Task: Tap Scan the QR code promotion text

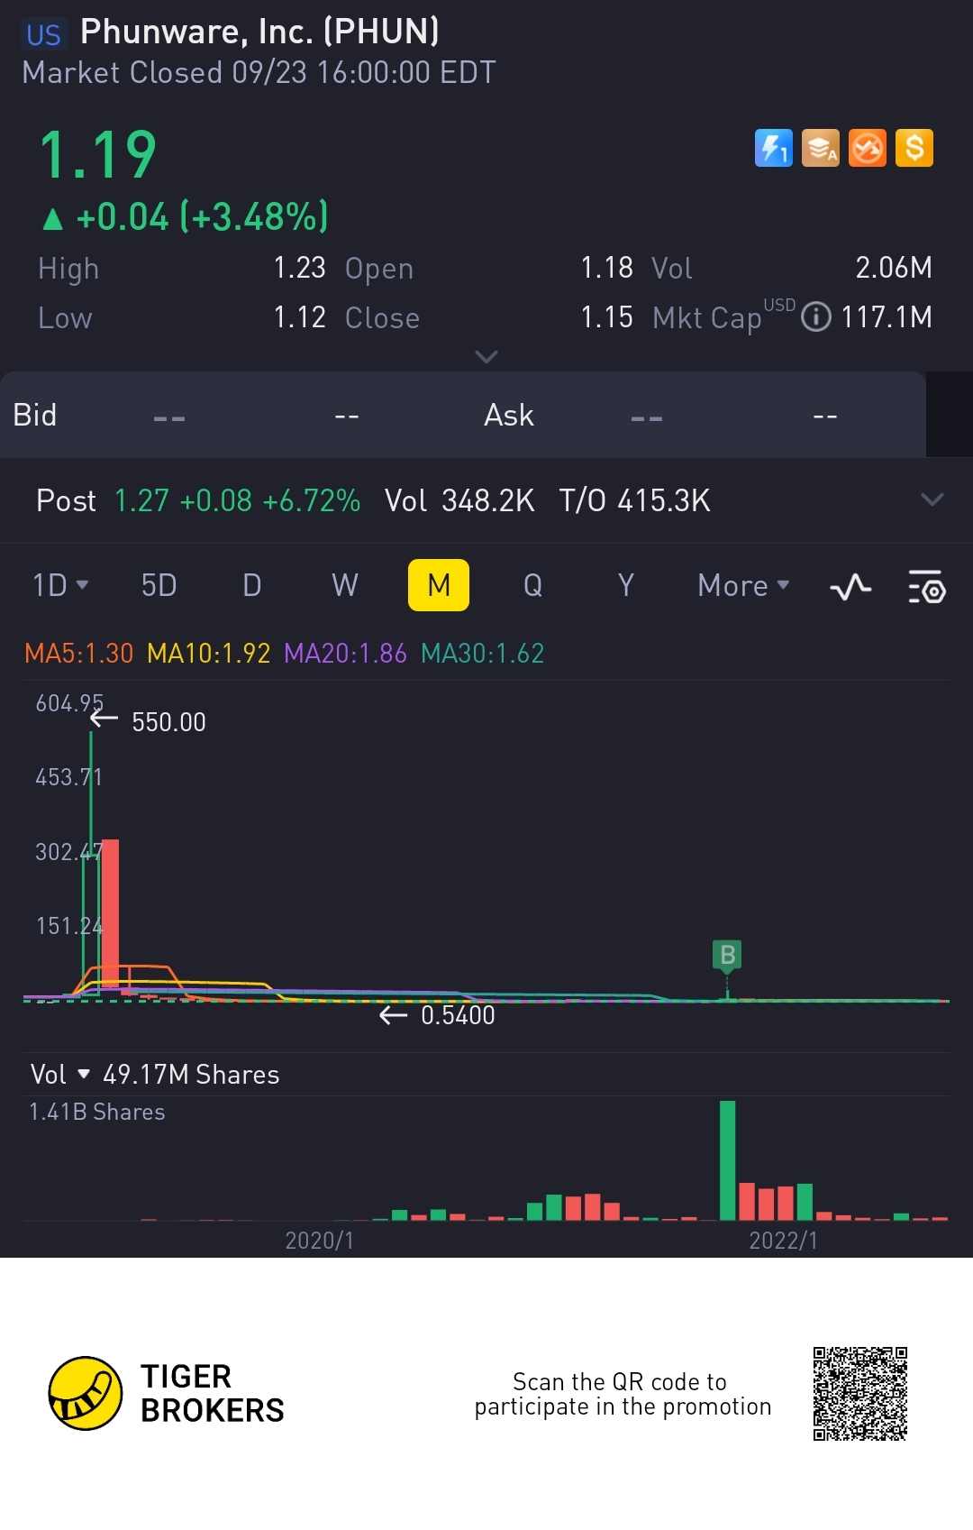Action: click(x=623, y=1394)
